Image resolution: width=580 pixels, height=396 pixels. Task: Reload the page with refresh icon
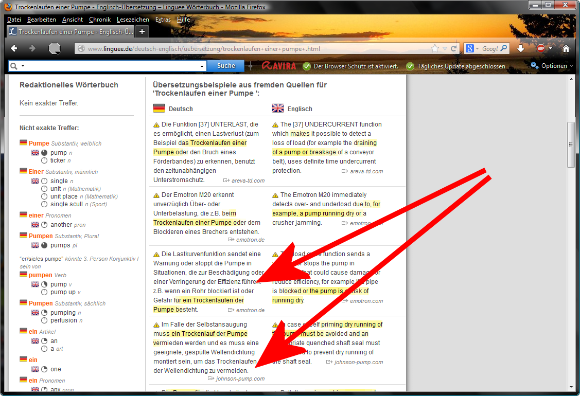(x=454, y=48)
